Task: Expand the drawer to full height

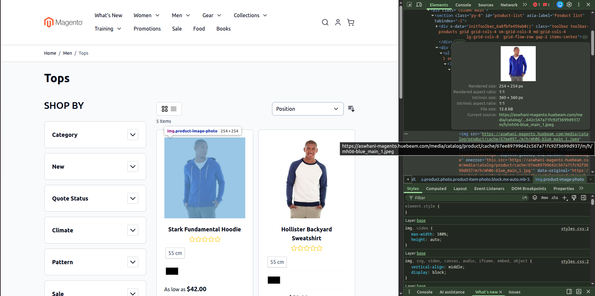Action: 579,292
